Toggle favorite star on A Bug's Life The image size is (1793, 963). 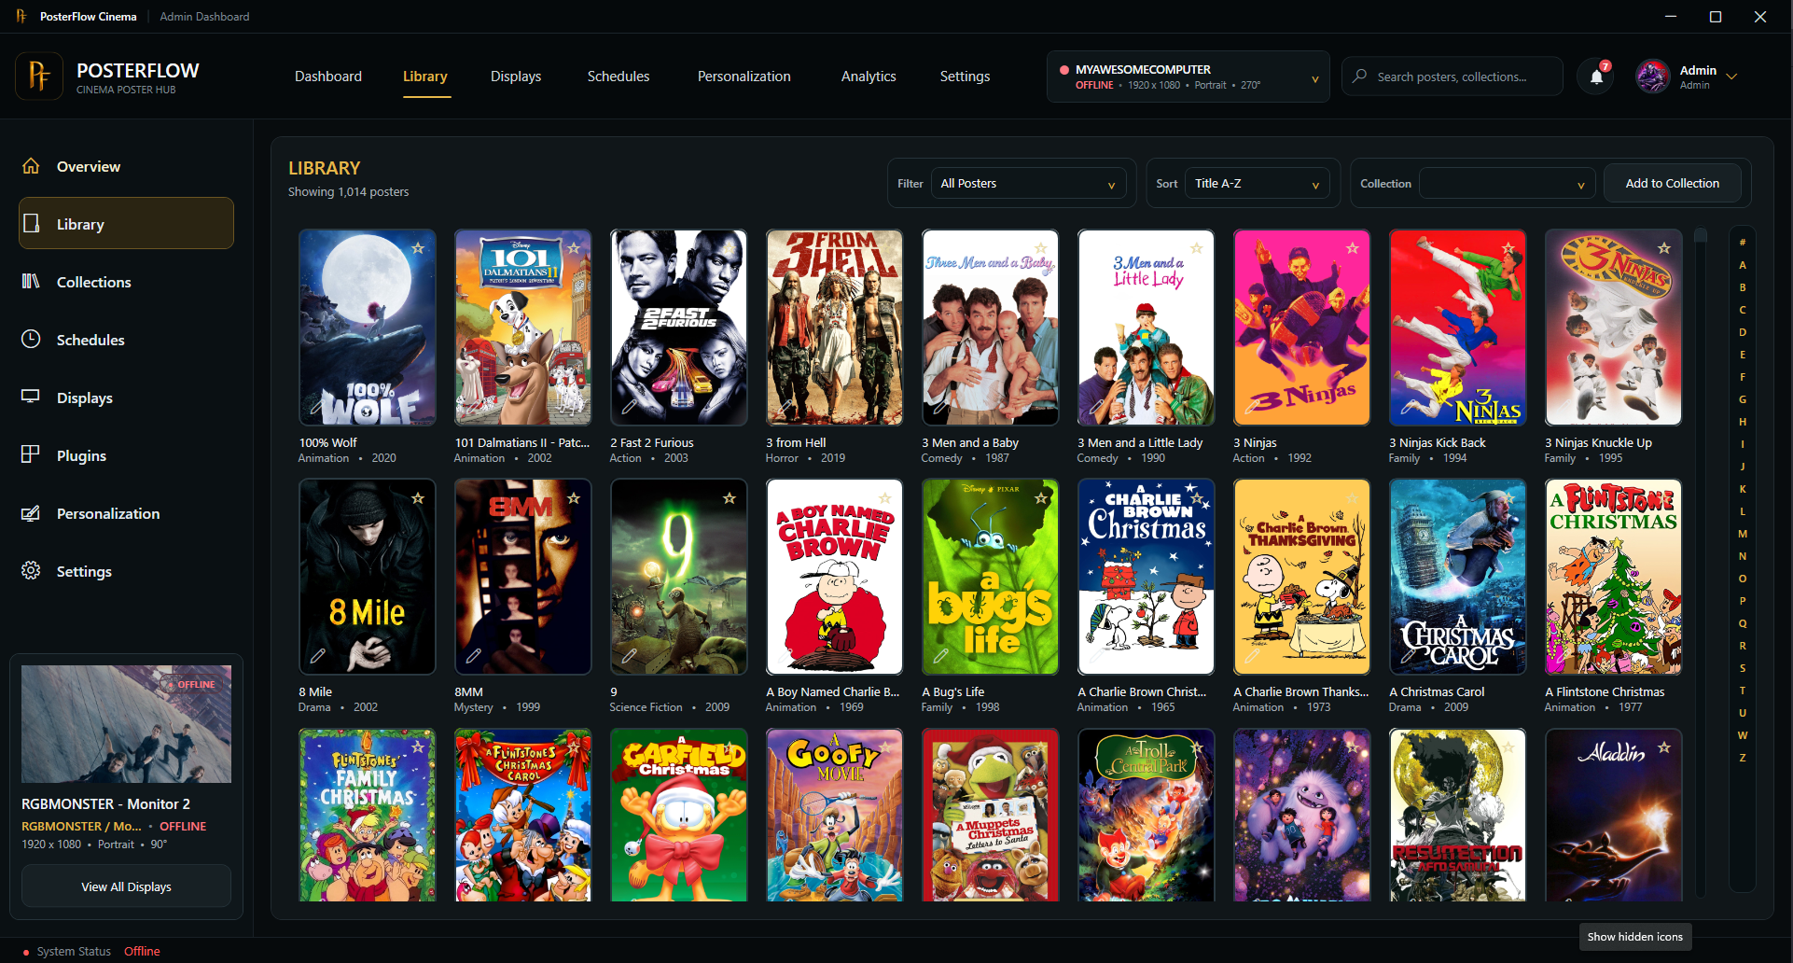point(1041,498)
